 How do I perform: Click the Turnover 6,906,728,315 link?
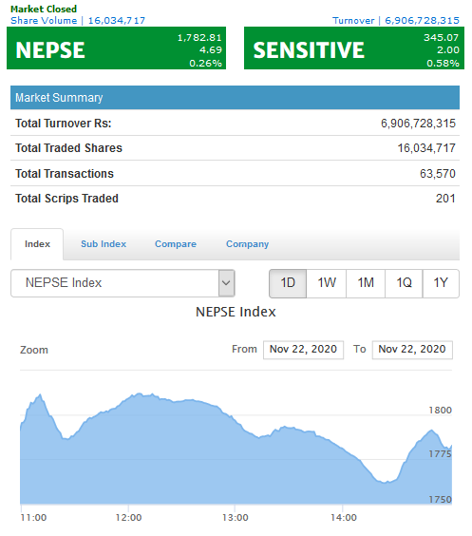(x=396, y=21)
